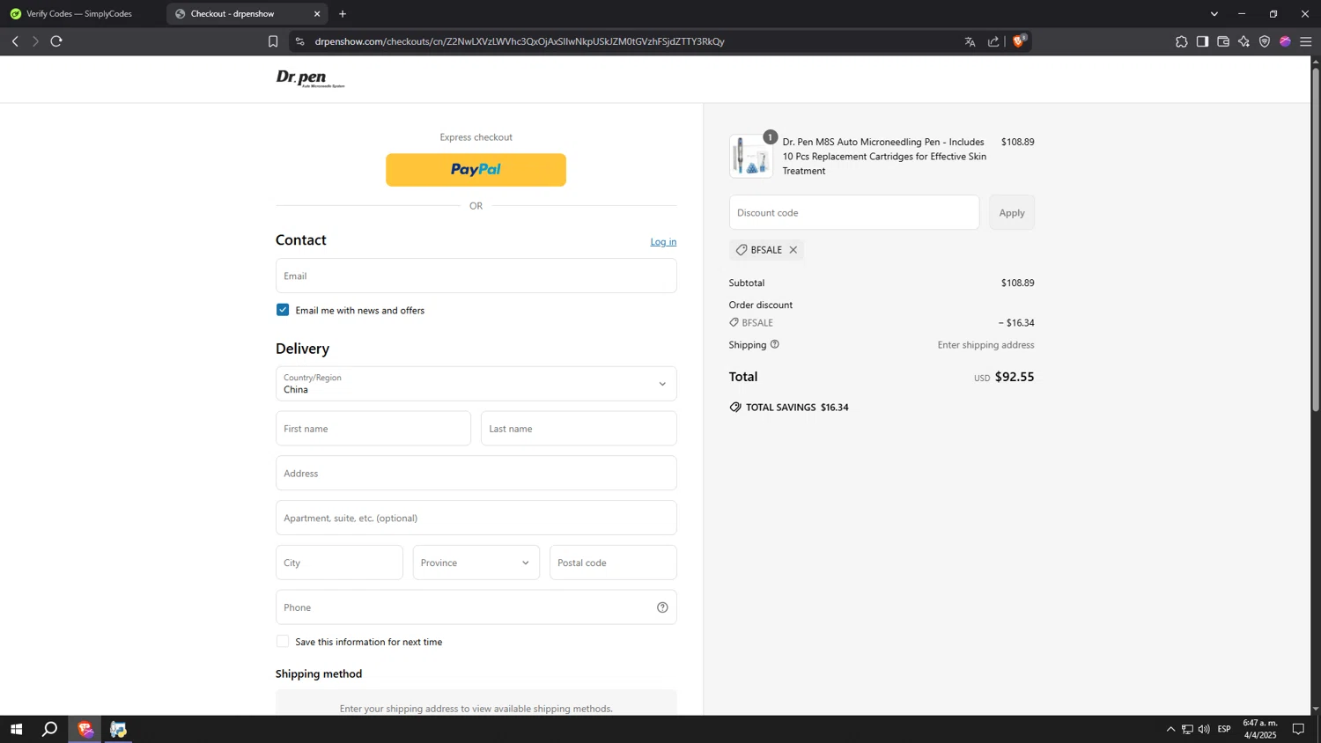Viewport: 1321px width, 743px height.
Task: Pay with the PayPal express button
Action: (476, 170)
